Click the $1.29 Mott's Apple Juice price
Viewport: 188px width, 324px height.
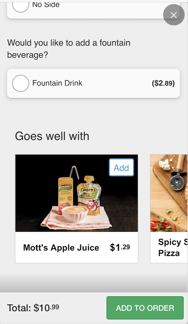click(x=120, y=248)
